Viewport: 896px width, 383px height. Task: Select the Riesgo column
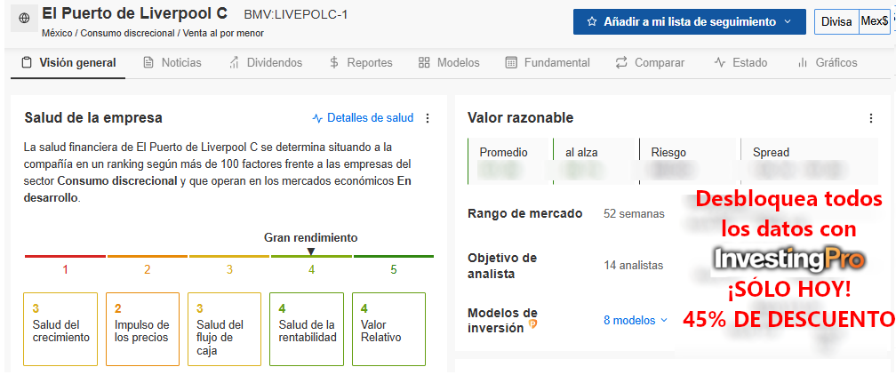[690, 161]
